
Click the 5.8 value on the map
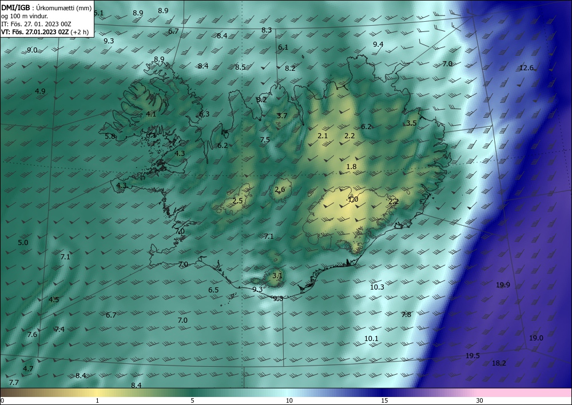point(110,137)
